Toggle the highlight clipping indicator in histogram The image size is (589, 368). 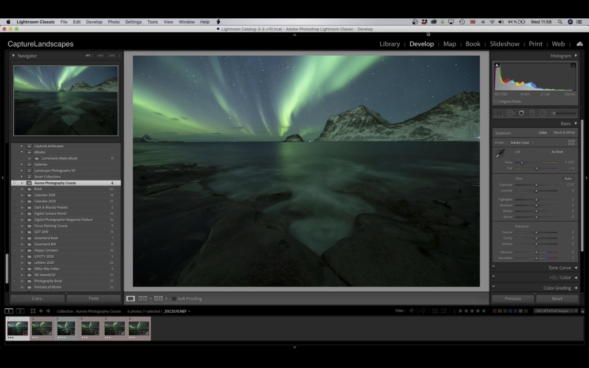coord(573,65)
